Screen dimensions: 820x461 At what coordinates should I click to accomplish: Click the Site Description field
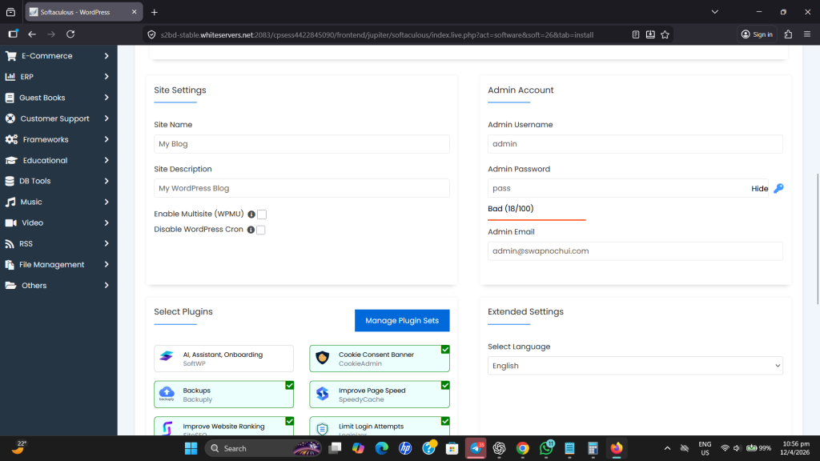click(x=302, y=188)
